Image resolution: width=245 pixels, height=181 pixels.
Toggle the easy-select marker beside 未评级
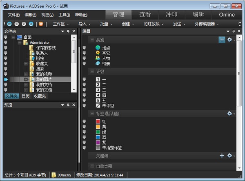[84, 106]
